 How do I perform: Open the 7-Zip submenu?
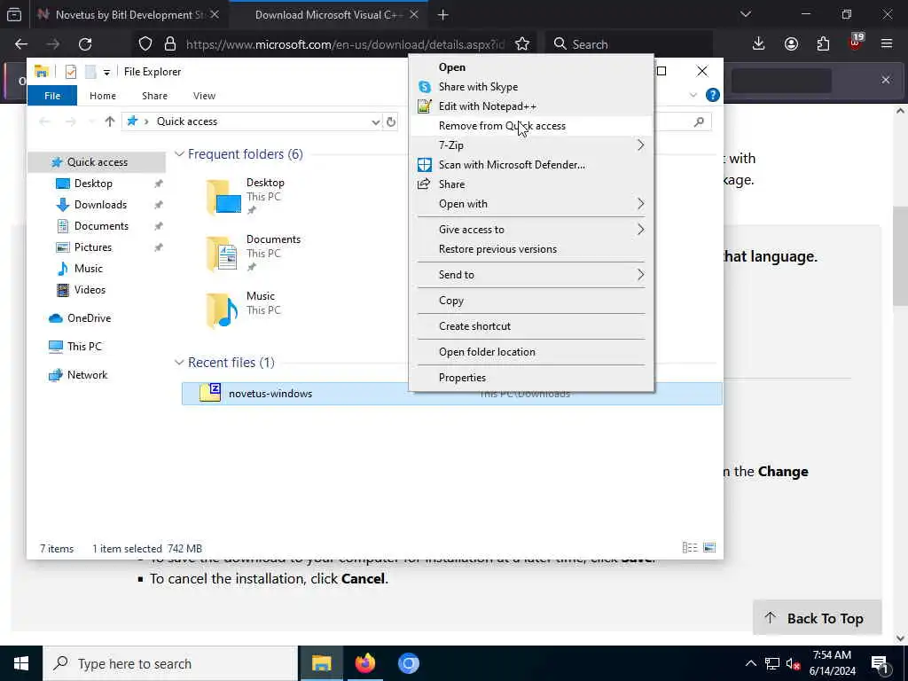(x=532, y=145)
